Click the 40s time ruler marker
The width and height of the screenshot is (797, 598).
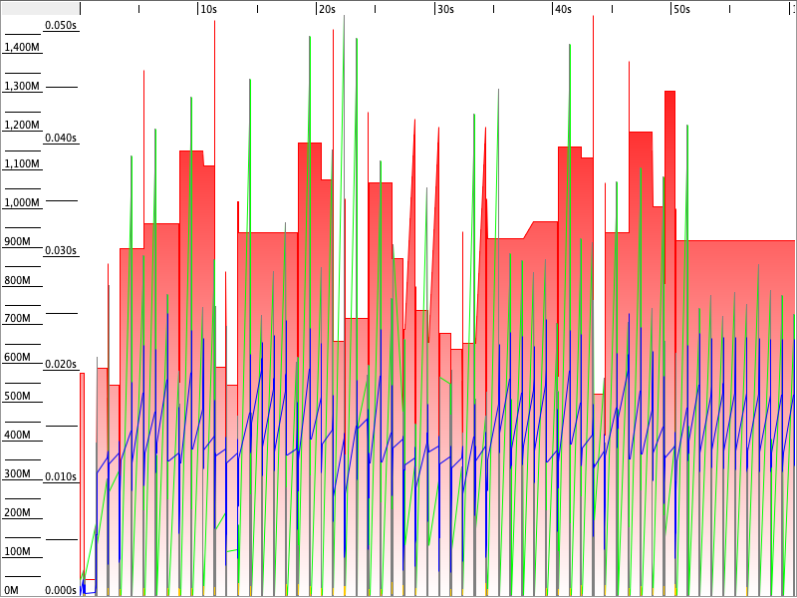click(563, 9)
